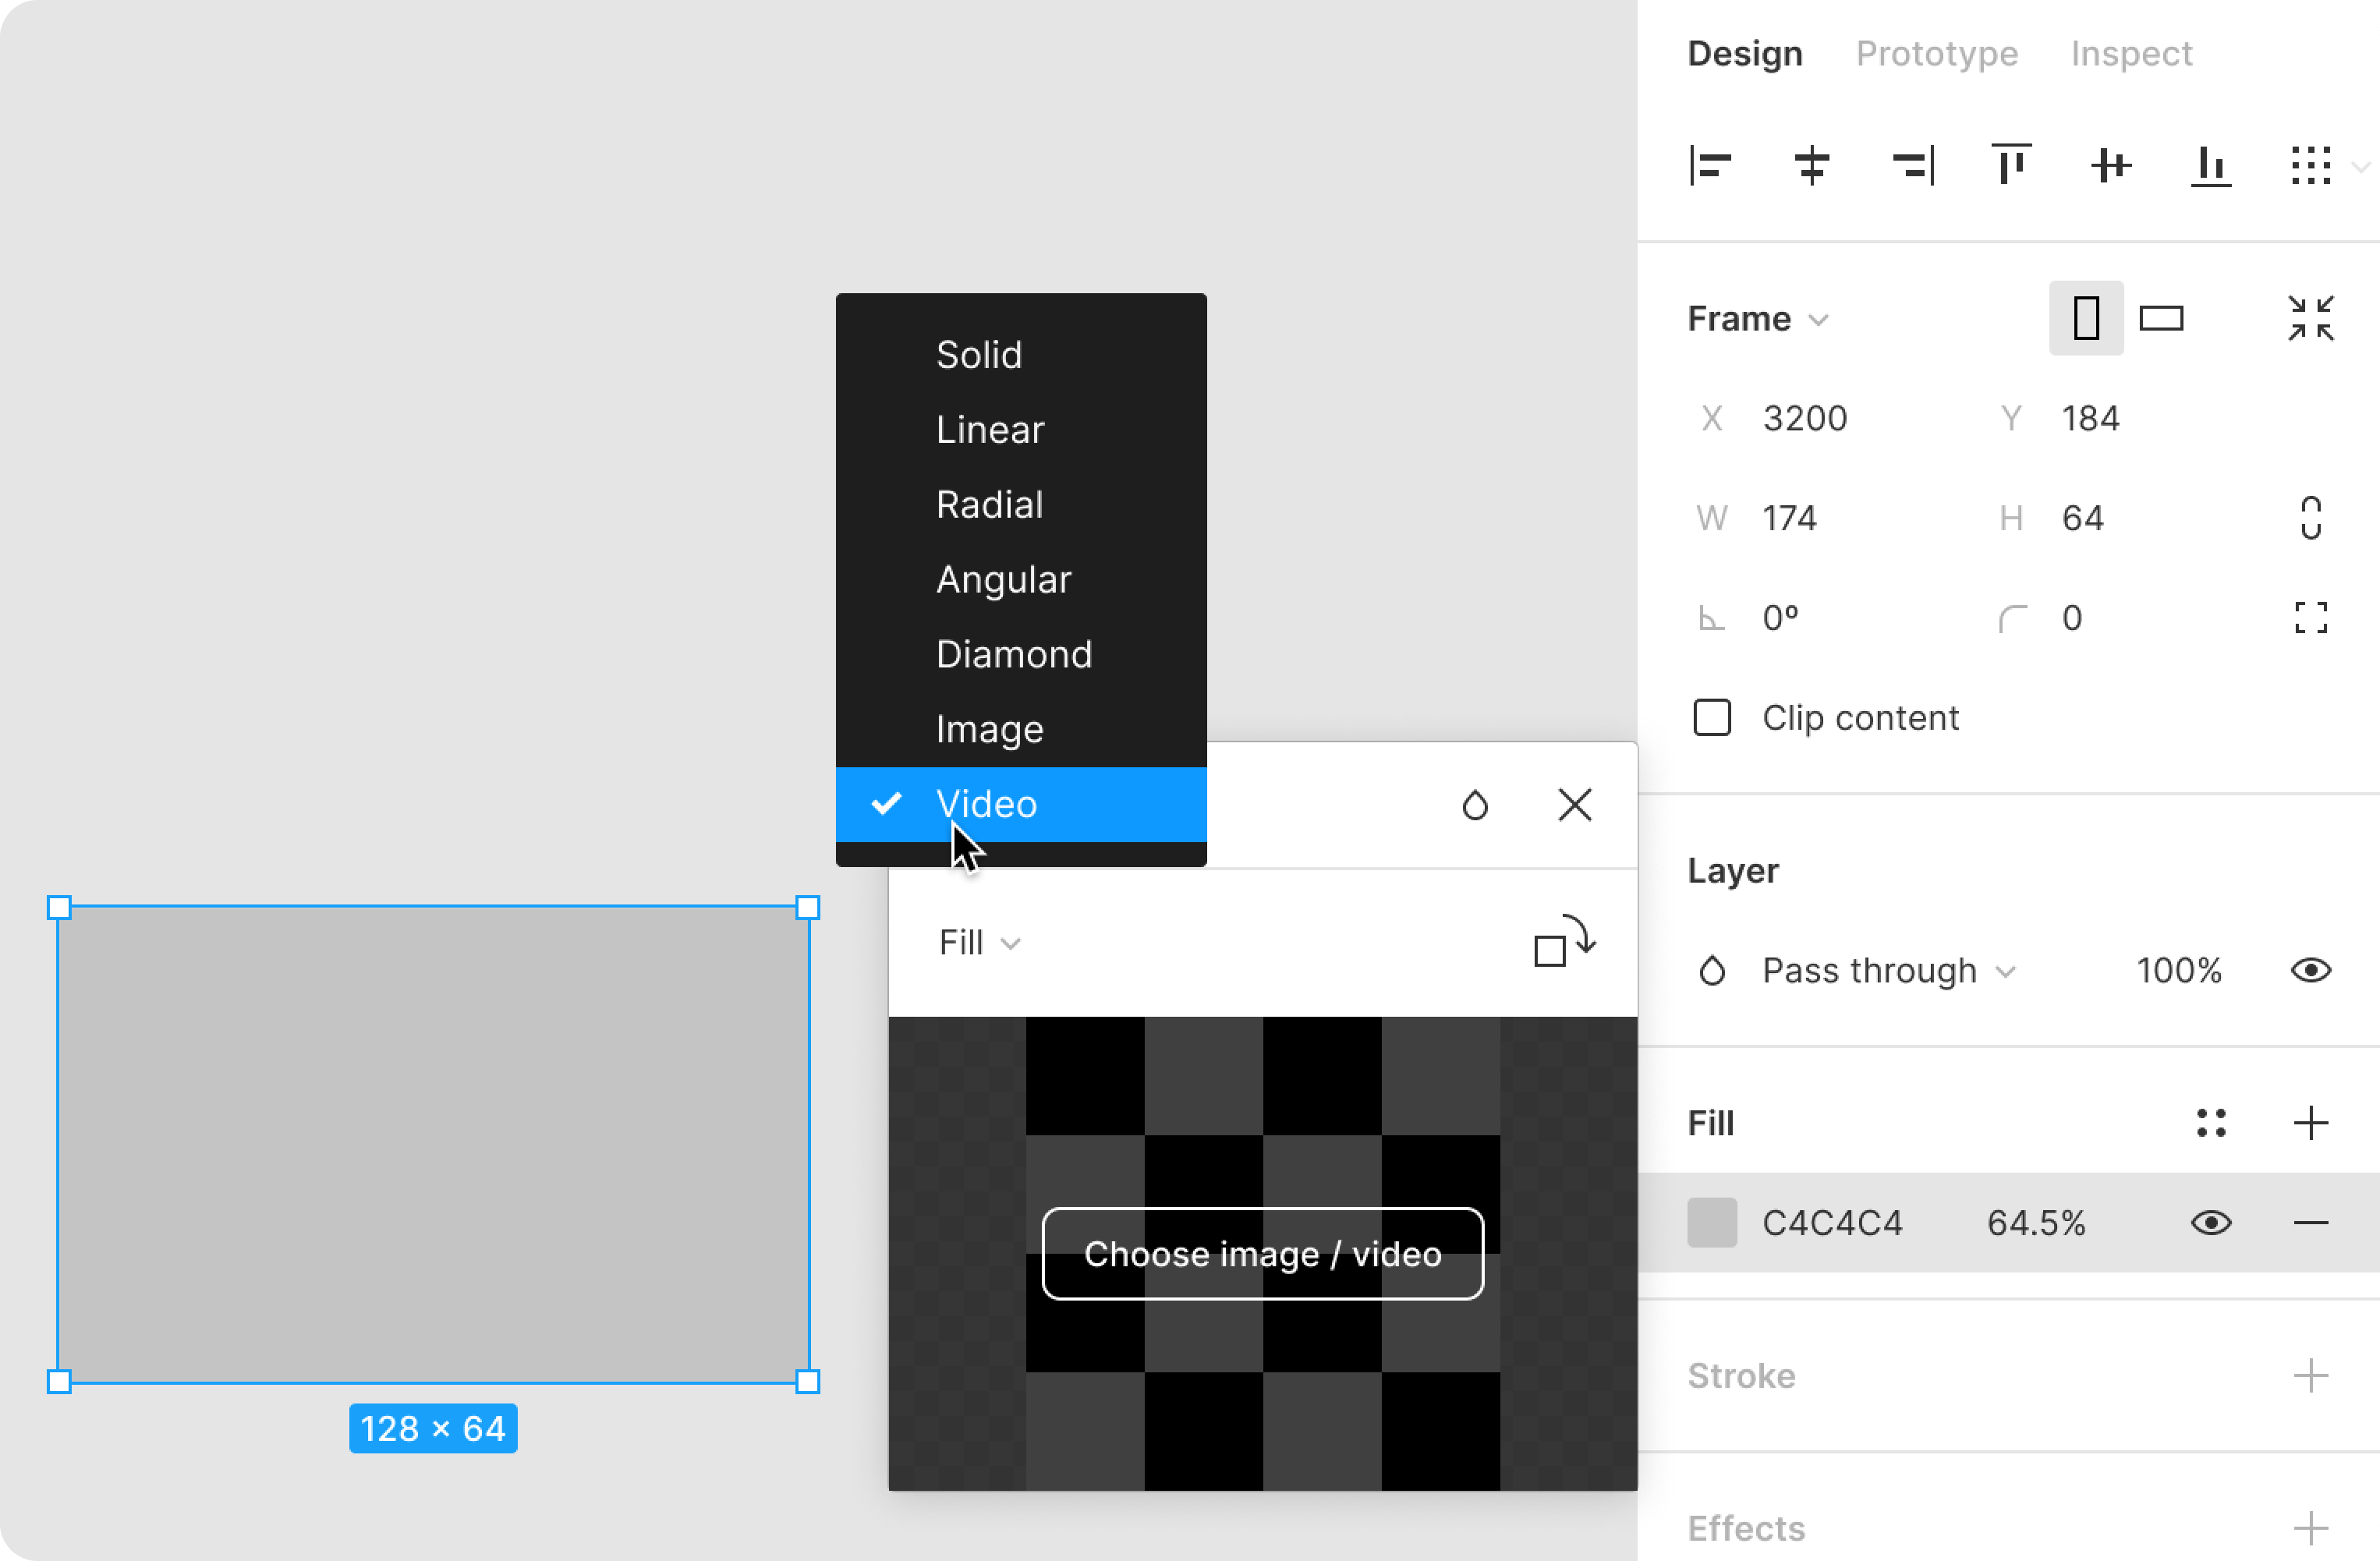Image resolution: width=2380 pixels, height=1561 pixels.
Task: Click the C4C4C4 fill color swatch
Action: (x=1712, y=1223)
